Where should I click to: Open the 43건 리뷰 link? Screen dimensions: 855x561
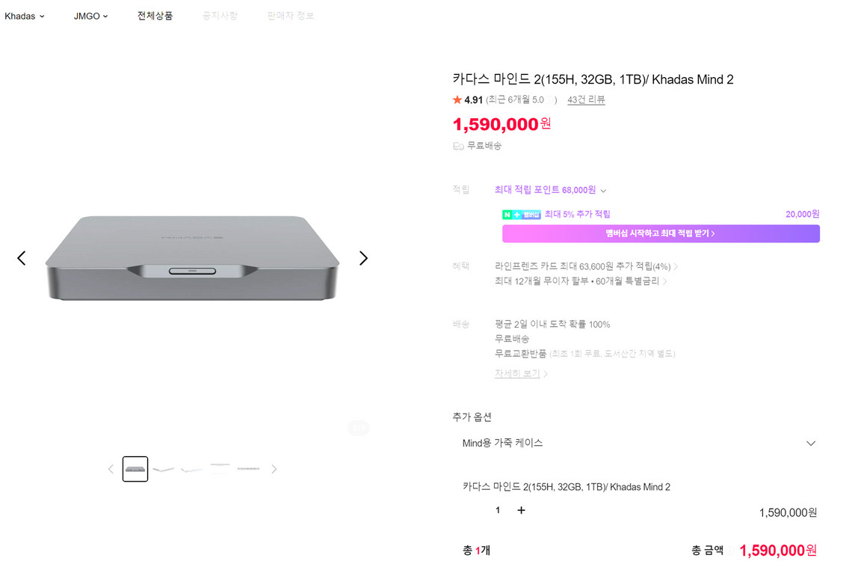(x=586, y=99)
